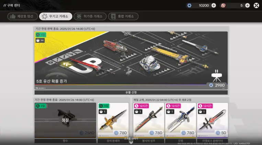Click the 2980 price on the banner
The image size is (262, 145).
pos(217,85)
